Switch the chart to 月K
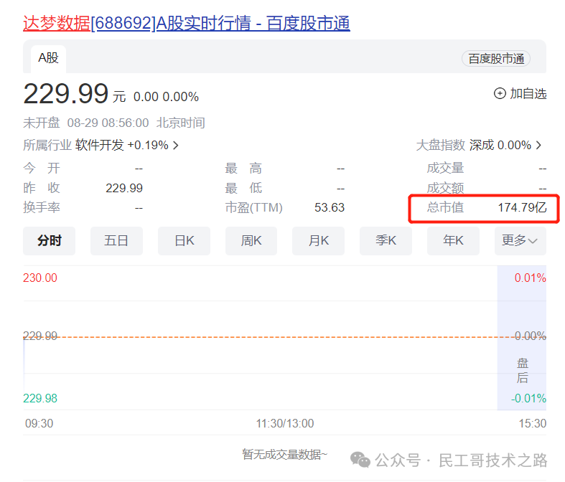Image resolution: width=565 pixels, height=482 pixels. [319, 241]
